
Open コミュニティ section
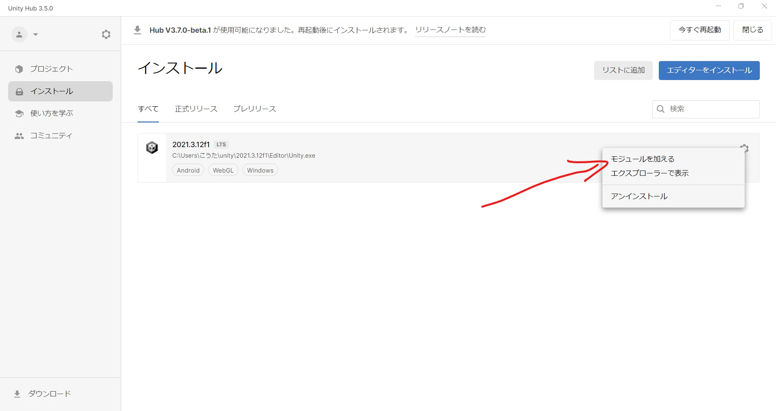tap(60, 136)
